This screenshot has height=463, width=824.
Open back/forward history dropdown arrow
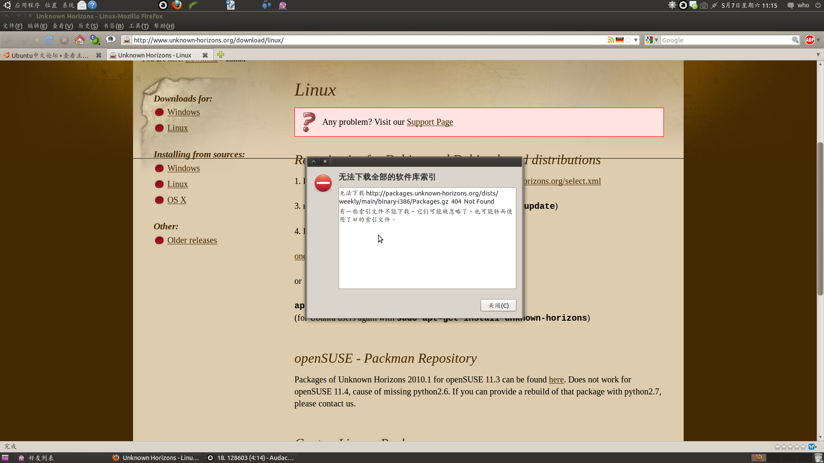click(x=36, y=40)
